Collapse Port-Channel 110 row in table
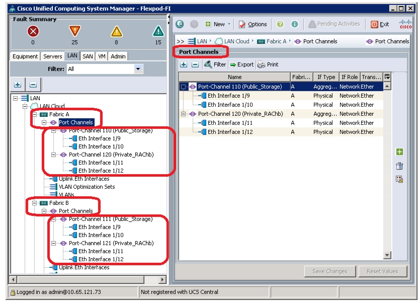This screenshot has width=420, height=303. tap(183, 87)
